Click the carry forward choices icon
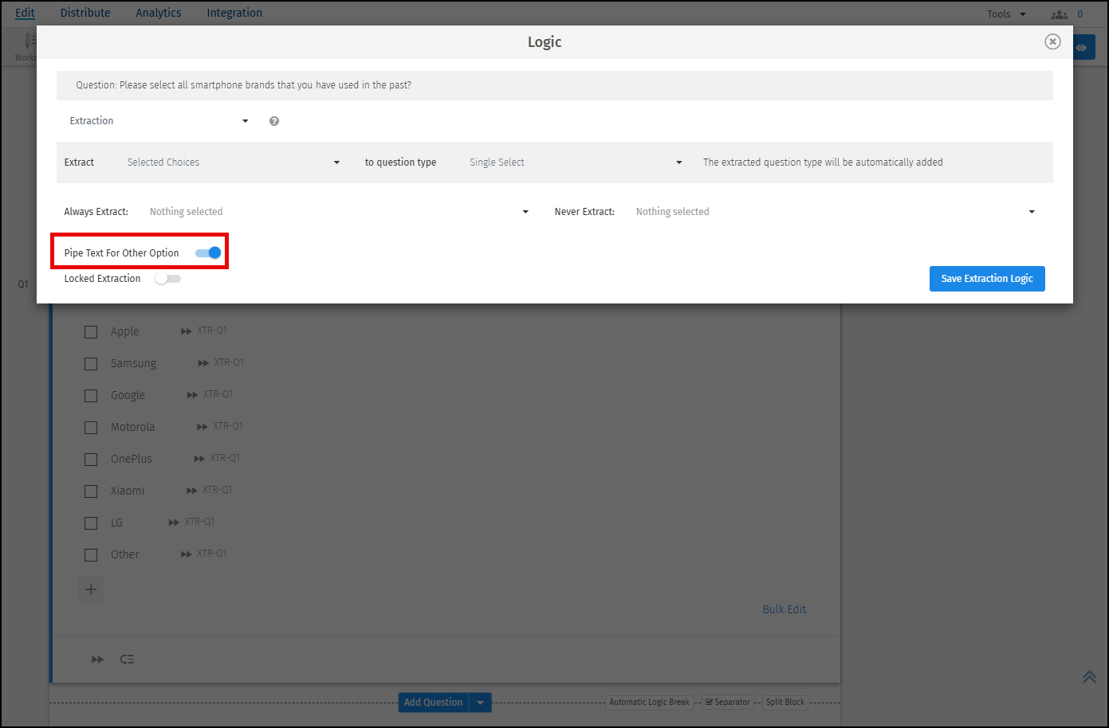This screenshot has height=728, width=1109. tap(127, 659)
